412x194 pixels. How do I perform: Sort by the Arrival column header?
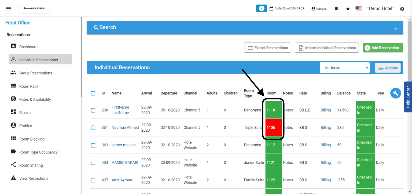tap(147, 93)
